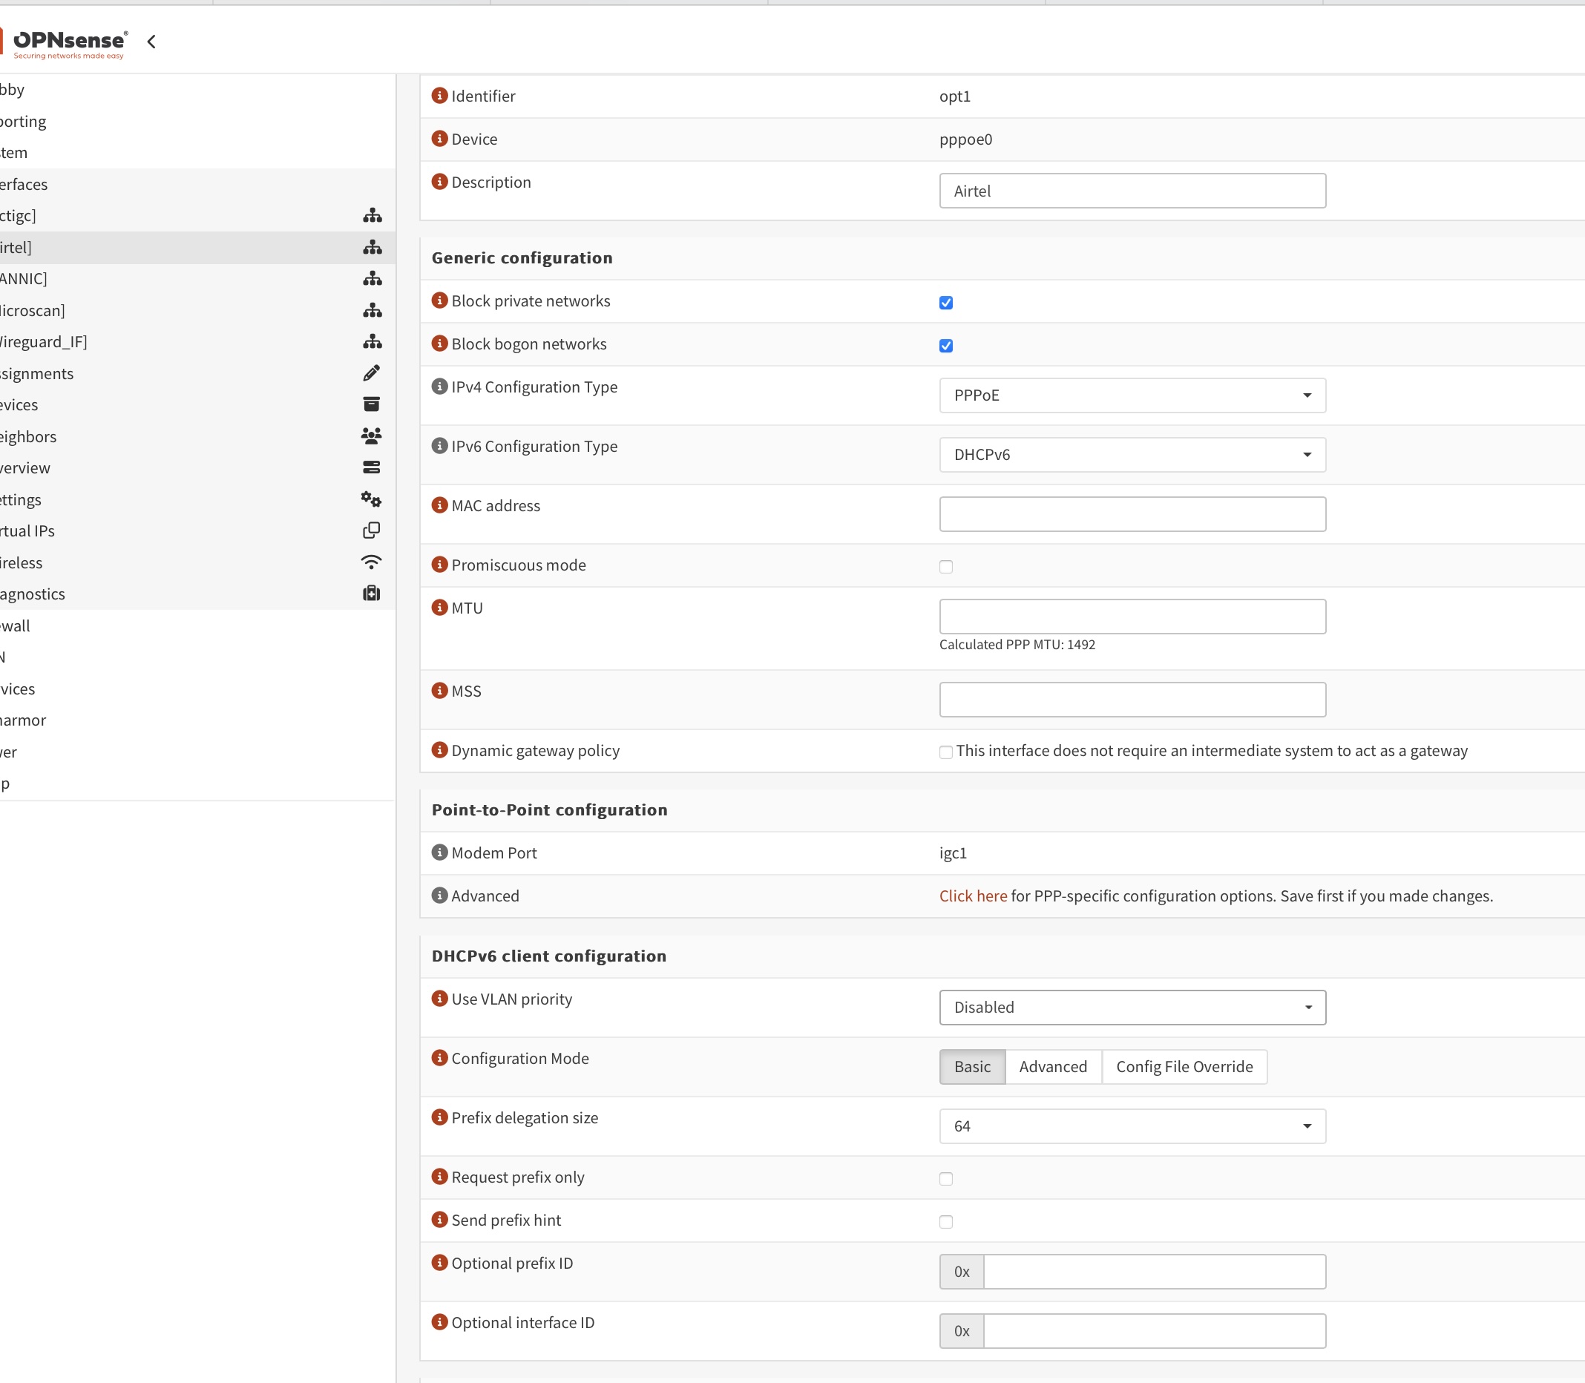Image resolution: width=1585 pixels, height=1383 pixels.
Task: Click the people icon for Neighbors
Action: pyautogui.click(x=371, y=436)
